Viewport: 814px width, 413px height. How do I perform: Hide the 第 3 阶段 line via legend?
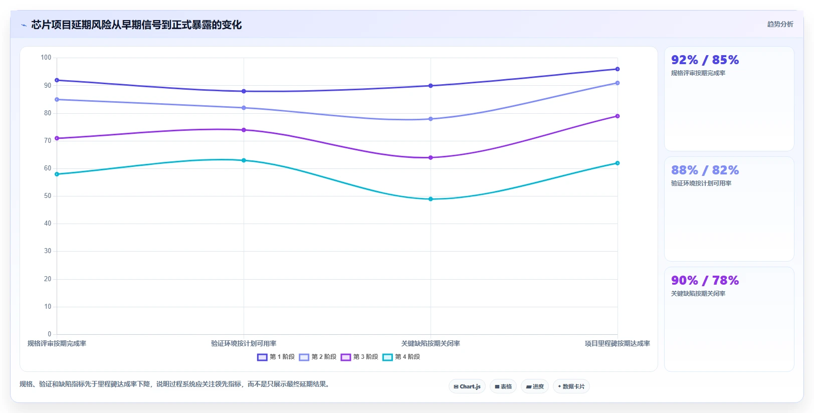coord(359,357)
